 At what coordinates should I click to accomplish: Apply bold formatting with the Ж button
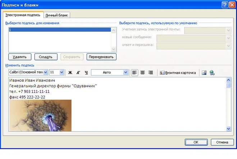pyautogui.click(x=70, y=73)
